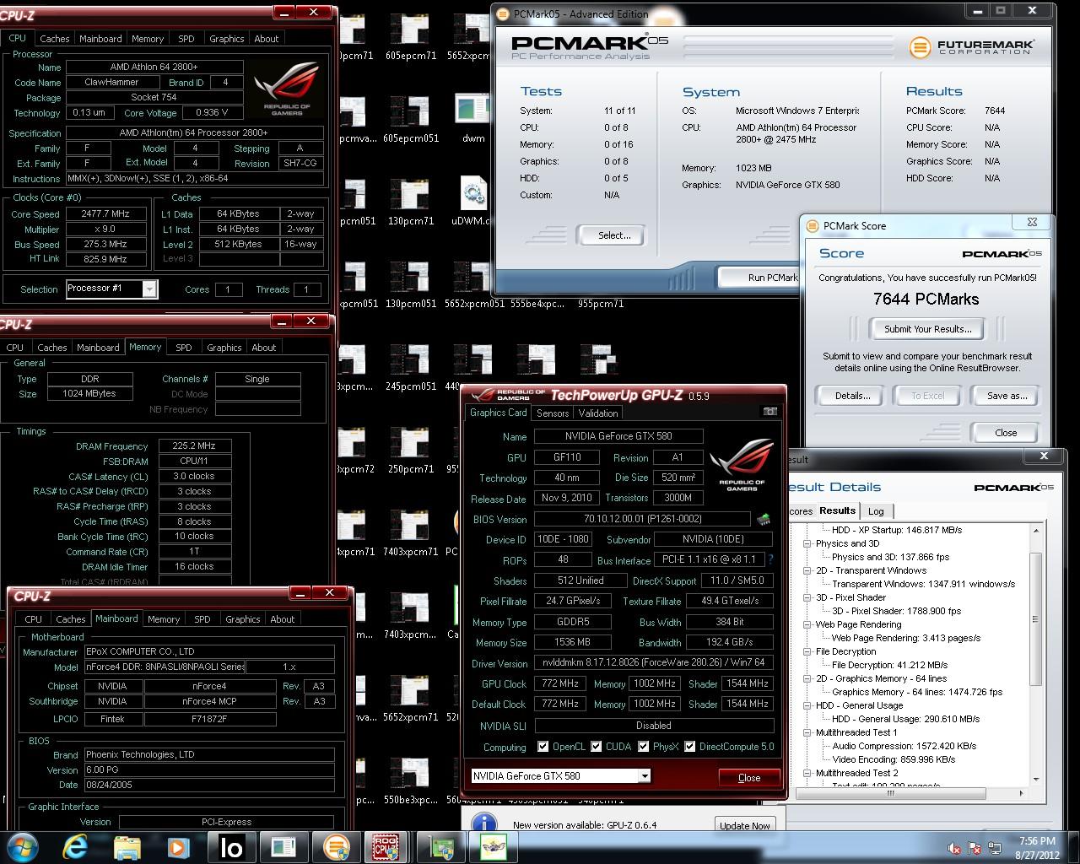The width and height of the screenshot is (1080, 864).
Task: Click Run PCMark button in PCMark05
Action: [759, 278]
